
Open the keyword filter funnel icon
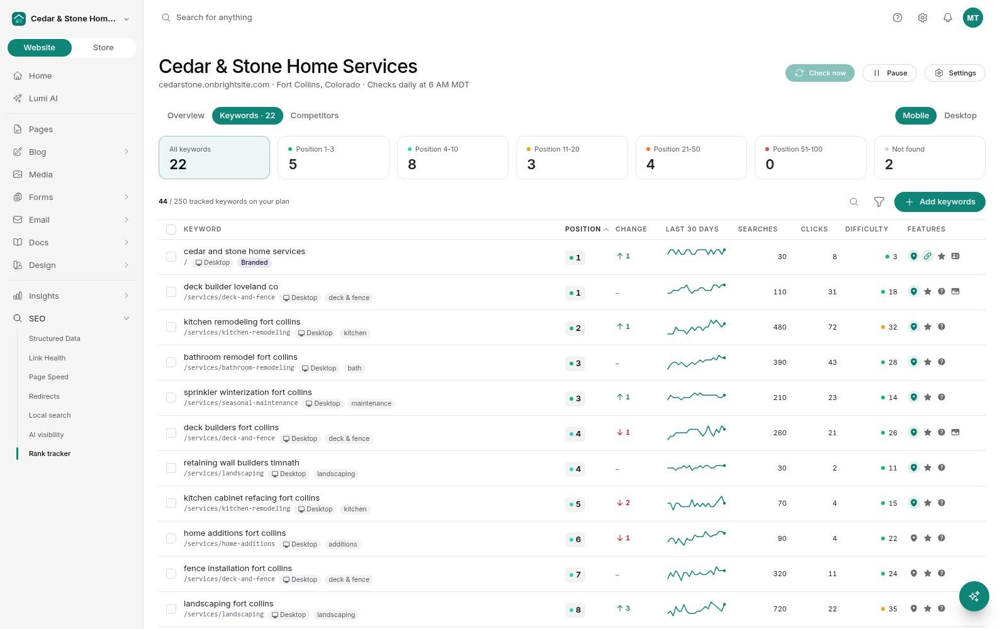[x=879, y=202]
